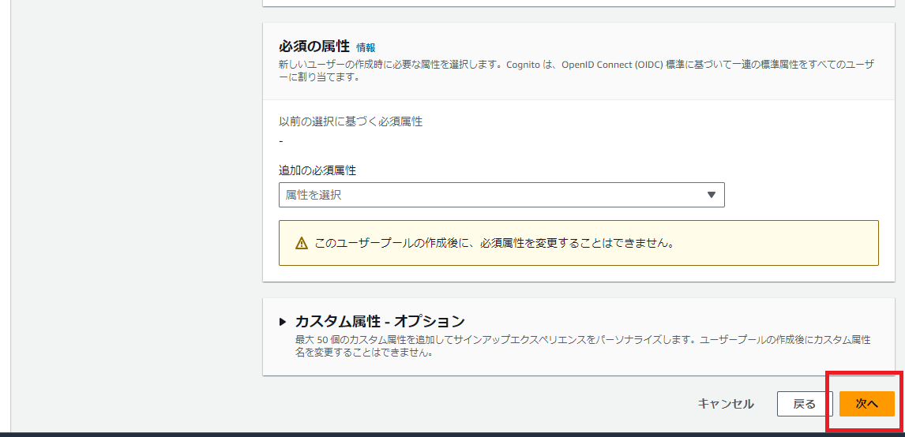Click the warning text about 必須属性を変更
The width and height of the screenshot is (905, 437).
click(494, 243)
